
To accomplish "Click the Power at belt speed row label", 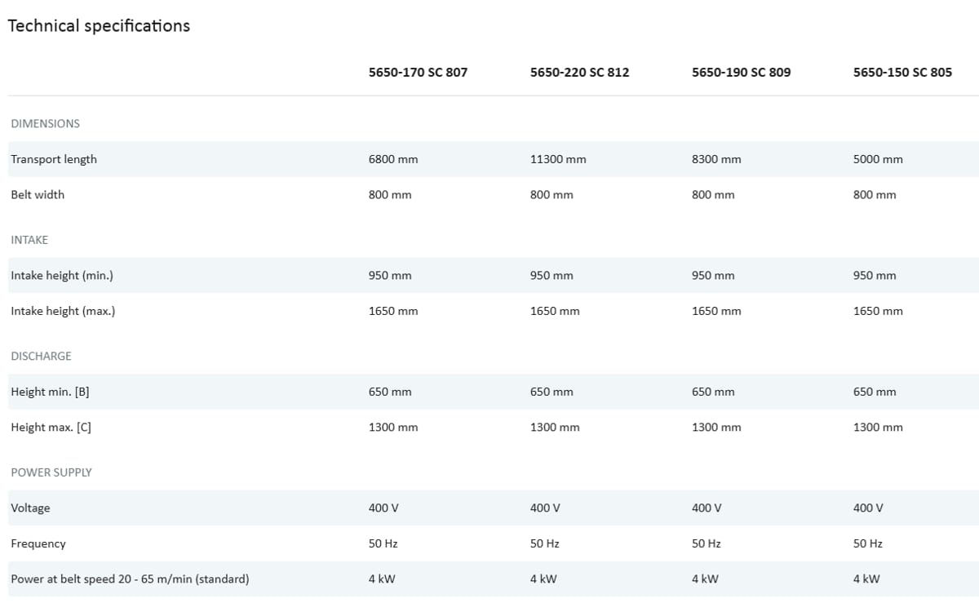I will (130, 579).
